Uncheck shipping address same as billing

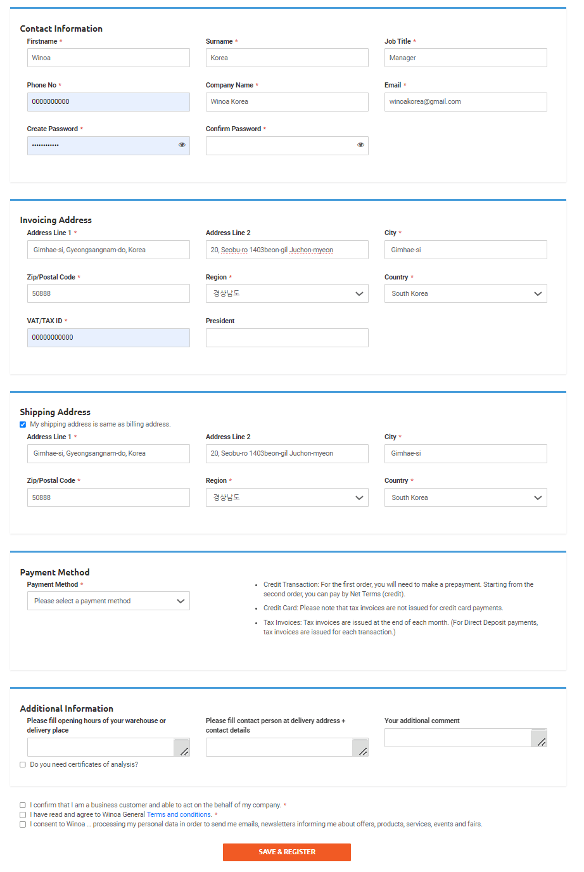pos(23,425)
